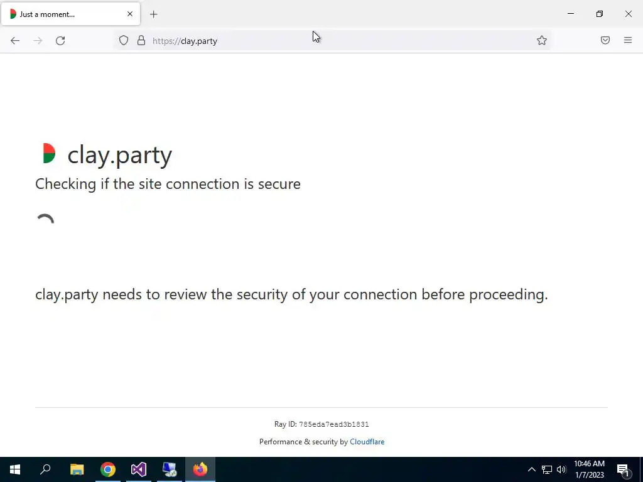The width and height of the screenshot is (643, 482).
Task: Close the Firefox window
Action: (x=628, y=14)
